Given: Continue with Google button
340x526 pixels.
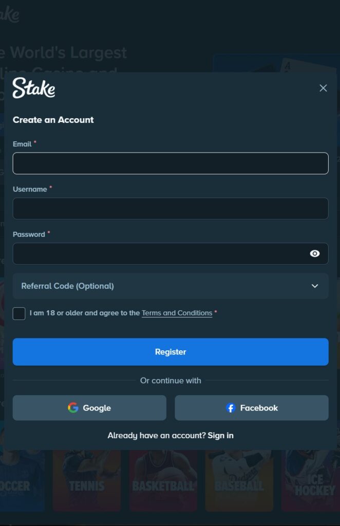Looking at the screenshot, I should point(89,408).
